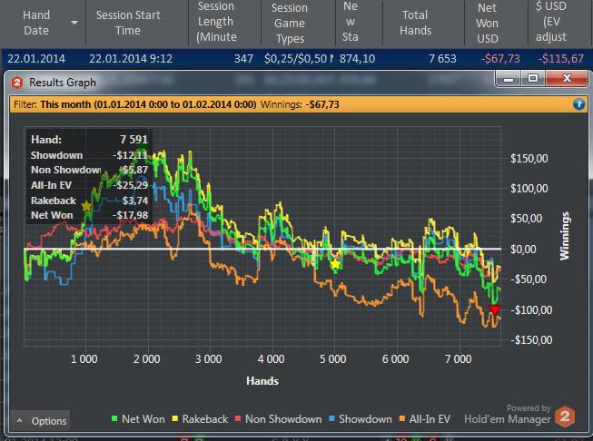Screen dimensions: 593x441
Task: Click the yellow star marker near 5 000 hands
Action: [335, 264]
